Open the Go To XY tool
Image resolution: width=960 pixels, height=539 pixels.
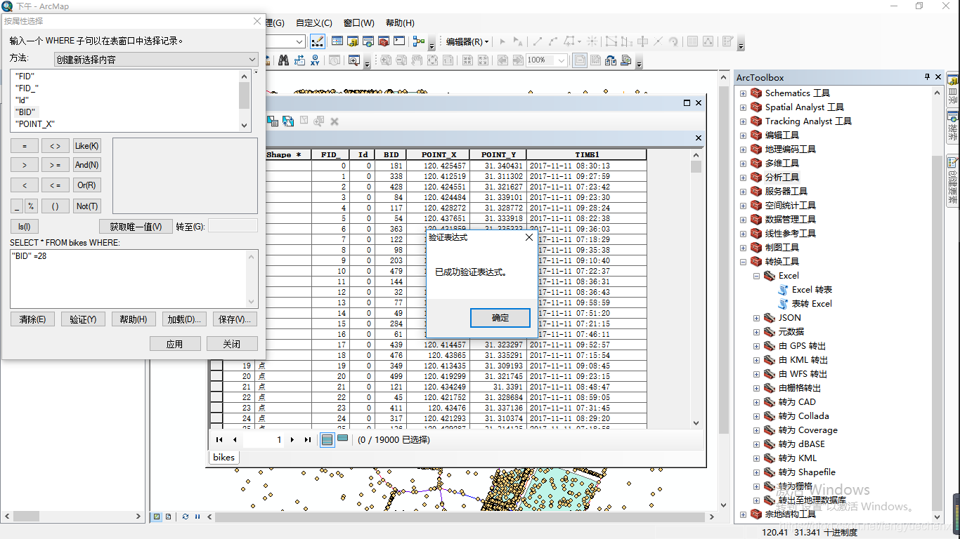pos(315,60)
